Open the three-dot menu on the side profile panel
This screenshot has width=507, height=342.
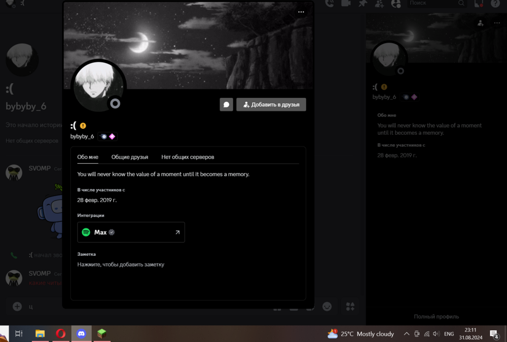point(497,23)
